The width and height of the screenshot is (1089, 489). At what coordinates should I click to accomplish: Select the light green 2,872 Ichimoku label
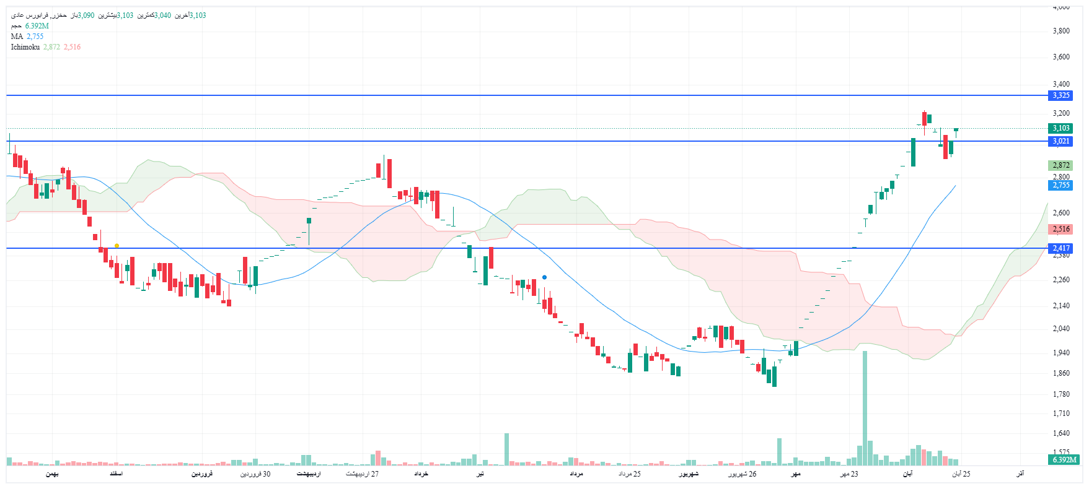point(1061,165)
